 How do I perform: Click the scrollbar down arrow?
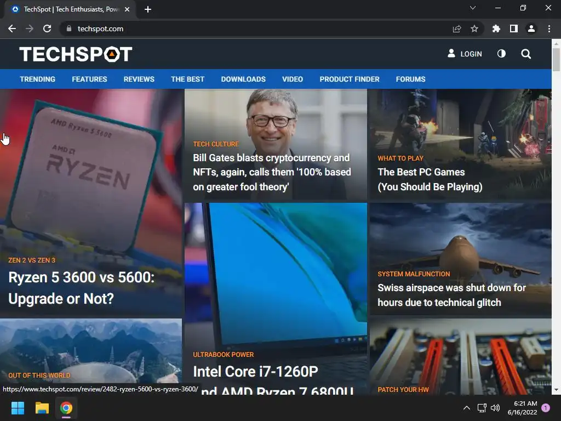pyautogui.click(x=556, y=390)
